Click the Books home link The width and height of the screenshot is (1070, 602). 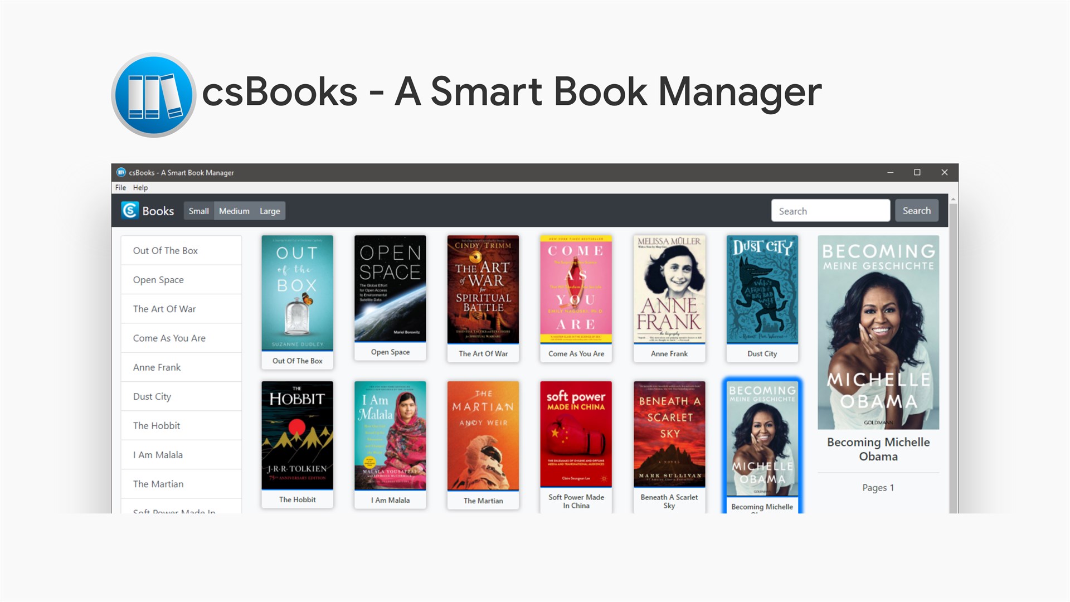[158, 211]
